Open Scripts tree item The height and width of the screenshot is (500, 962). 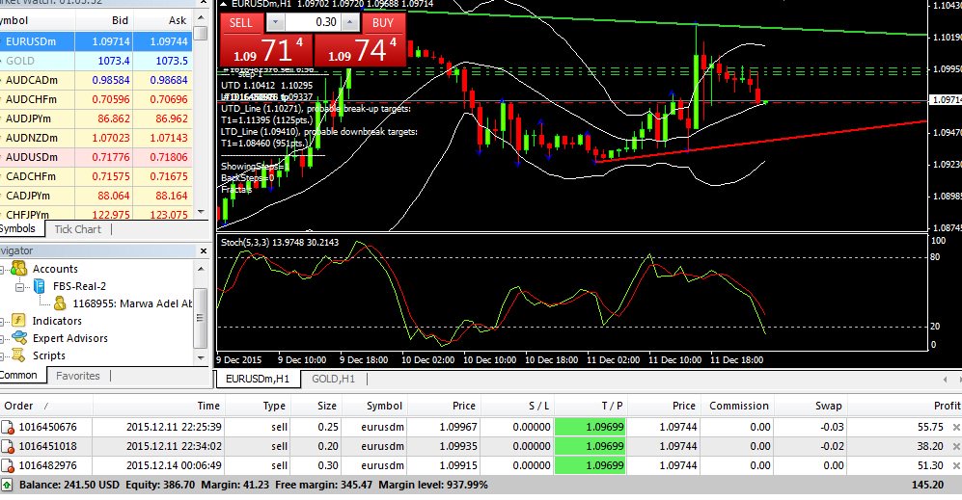pos(49,355)
